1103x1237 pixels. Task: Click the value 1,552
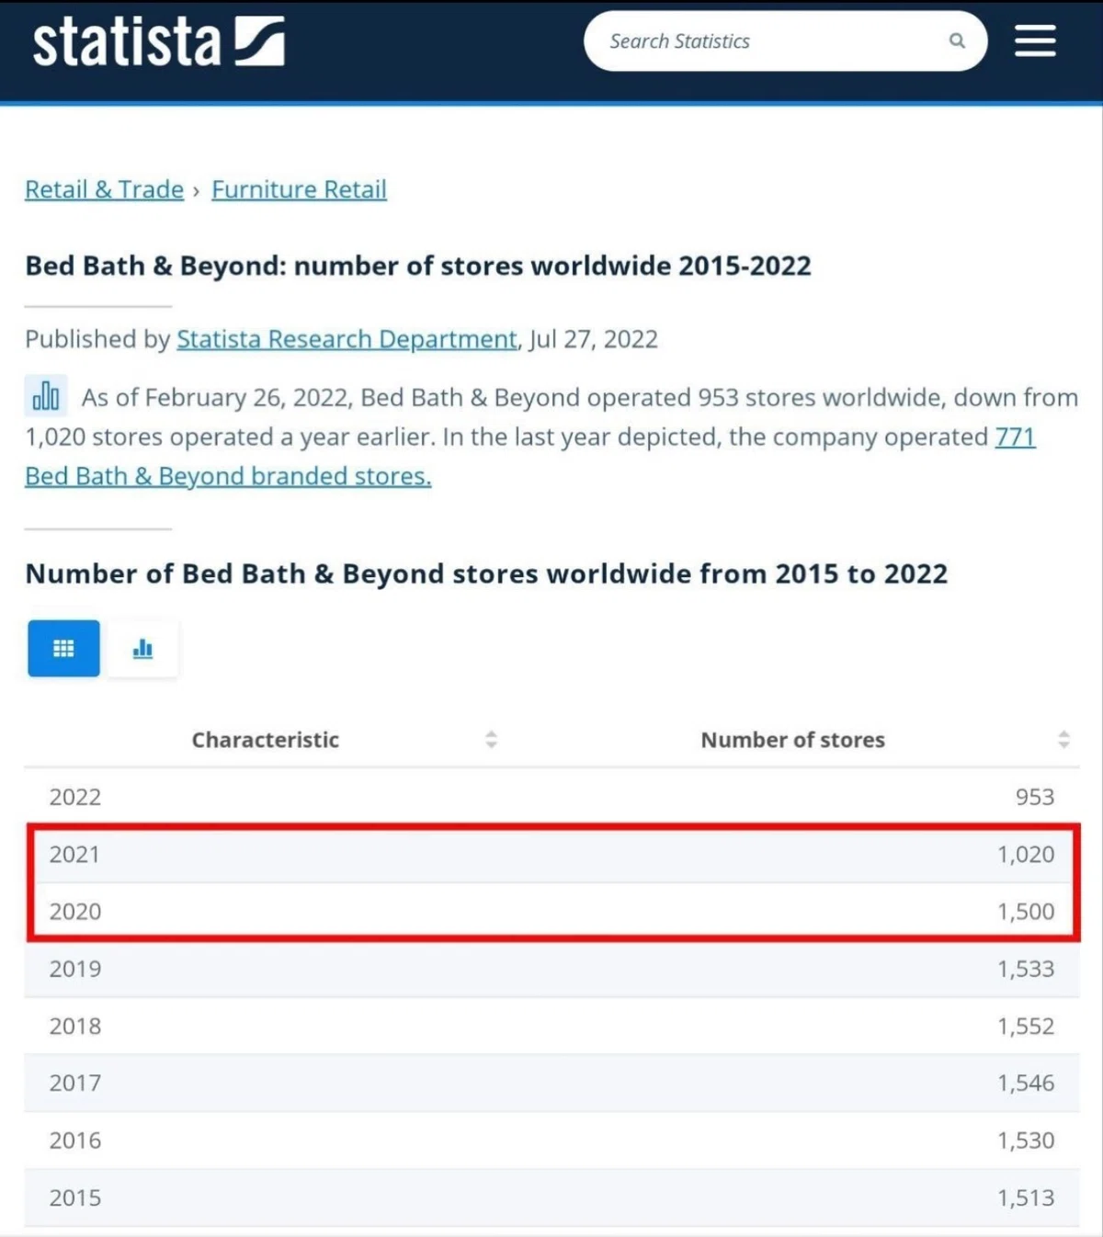(1026, 1026)
